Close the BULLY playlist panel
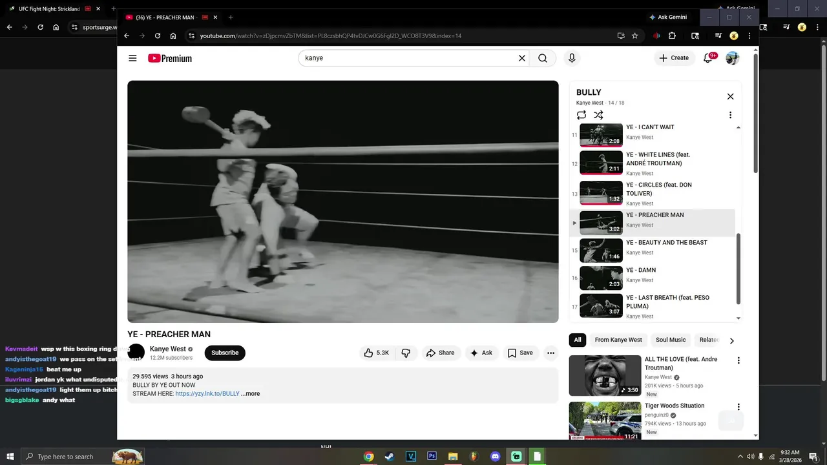 [x=730, y=96]
